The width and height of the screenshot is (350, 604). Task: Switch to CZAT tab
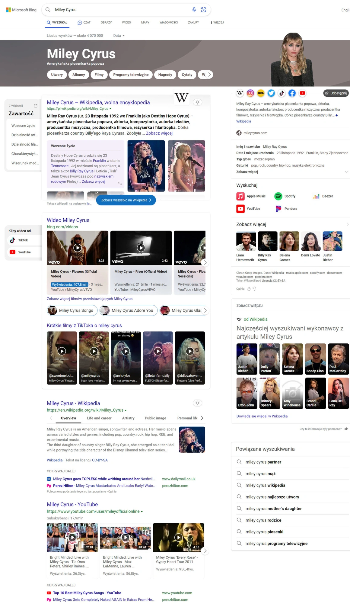[84, 22]
